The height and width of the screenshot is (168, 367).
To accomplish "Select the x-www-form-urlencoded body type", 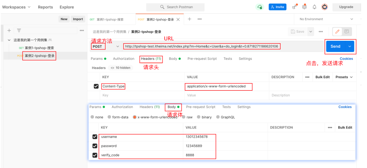I will pyautogui.click(x=135, y=117).
